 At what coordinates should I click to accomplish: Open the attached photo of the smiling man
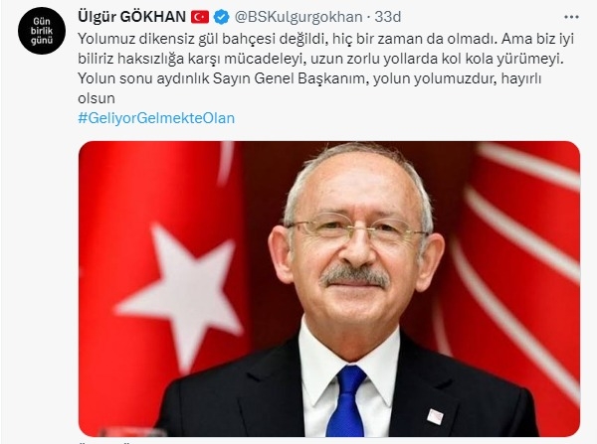[x=329, y=288]
